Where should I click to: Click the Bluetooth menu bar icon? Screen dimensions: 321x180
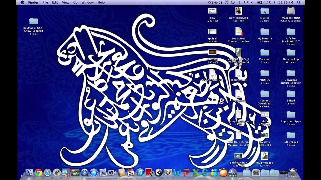pyautogui.click(x=239, y=2)
